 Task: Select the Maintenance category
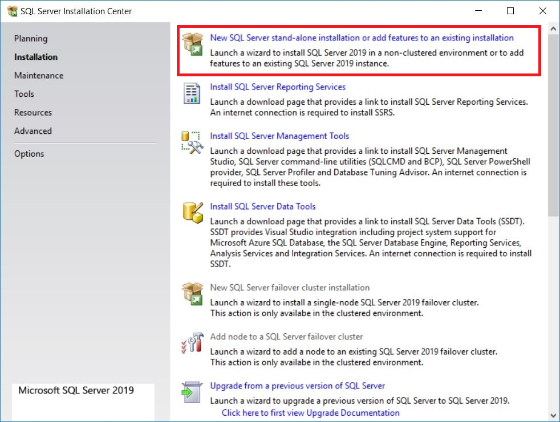(x=39, y=76)
